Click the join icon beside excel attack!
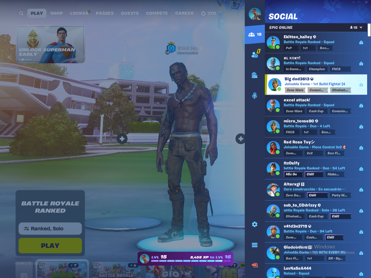371x278 pixels. pos(361,106)
